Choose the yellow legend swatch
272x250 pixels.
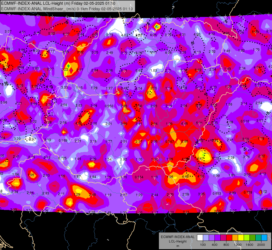click(241, 238)
